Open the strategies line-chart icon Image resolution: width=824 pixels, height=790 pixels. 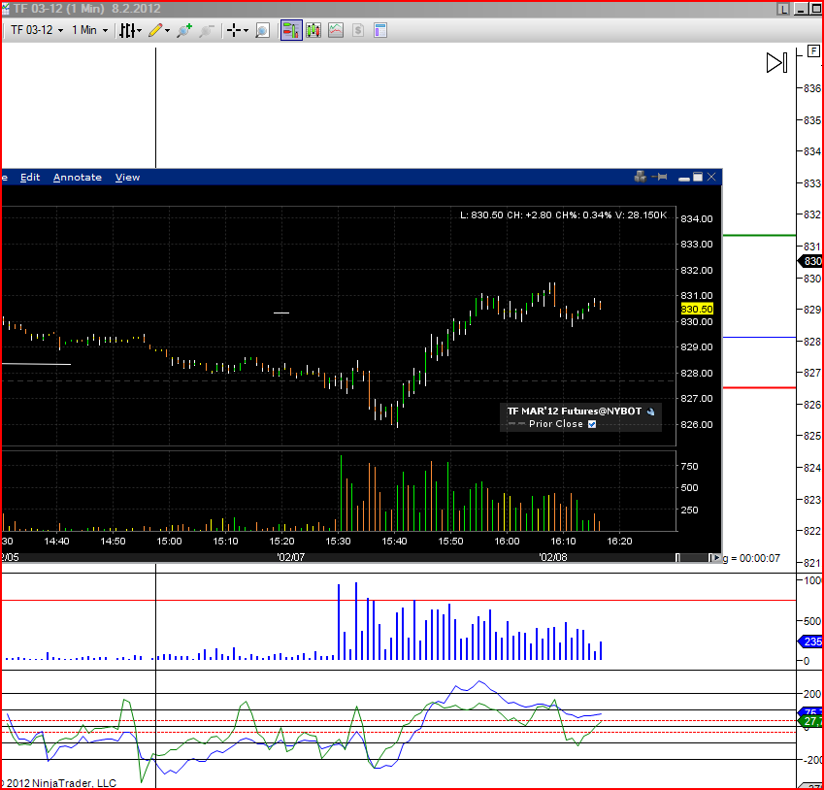[x=336, y=30]
